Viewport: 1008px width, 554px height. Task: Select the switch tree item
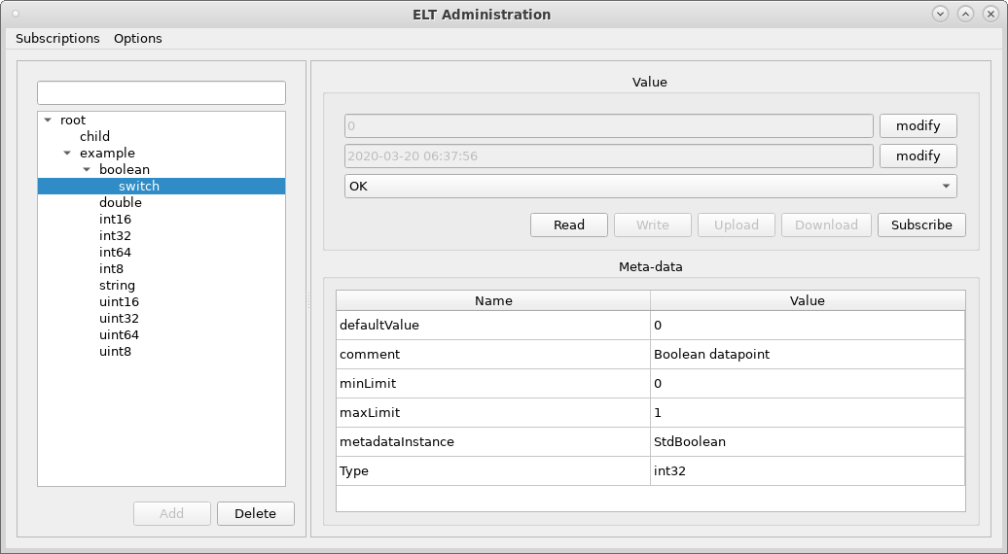tap(139, 187)
